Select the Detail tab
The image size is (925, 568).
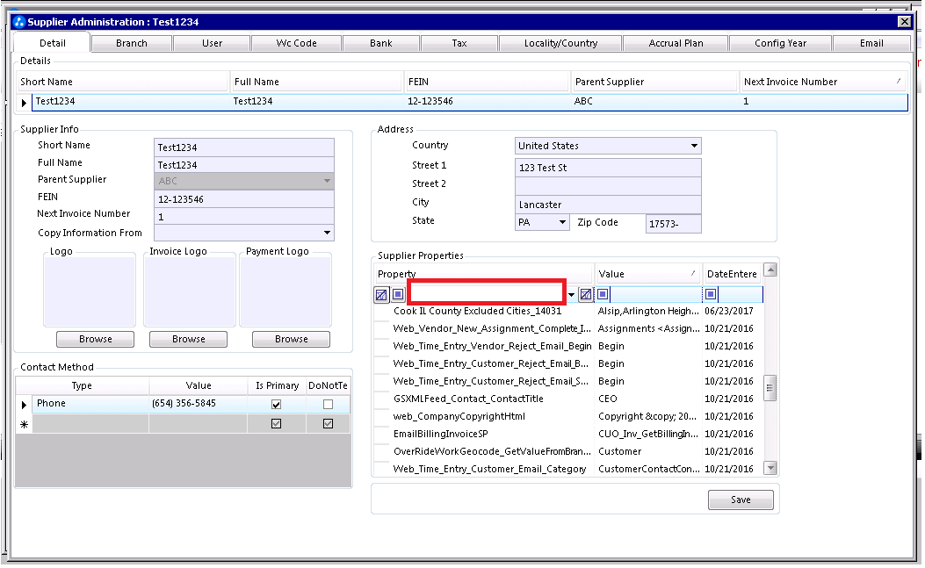(x=53, y=43)
